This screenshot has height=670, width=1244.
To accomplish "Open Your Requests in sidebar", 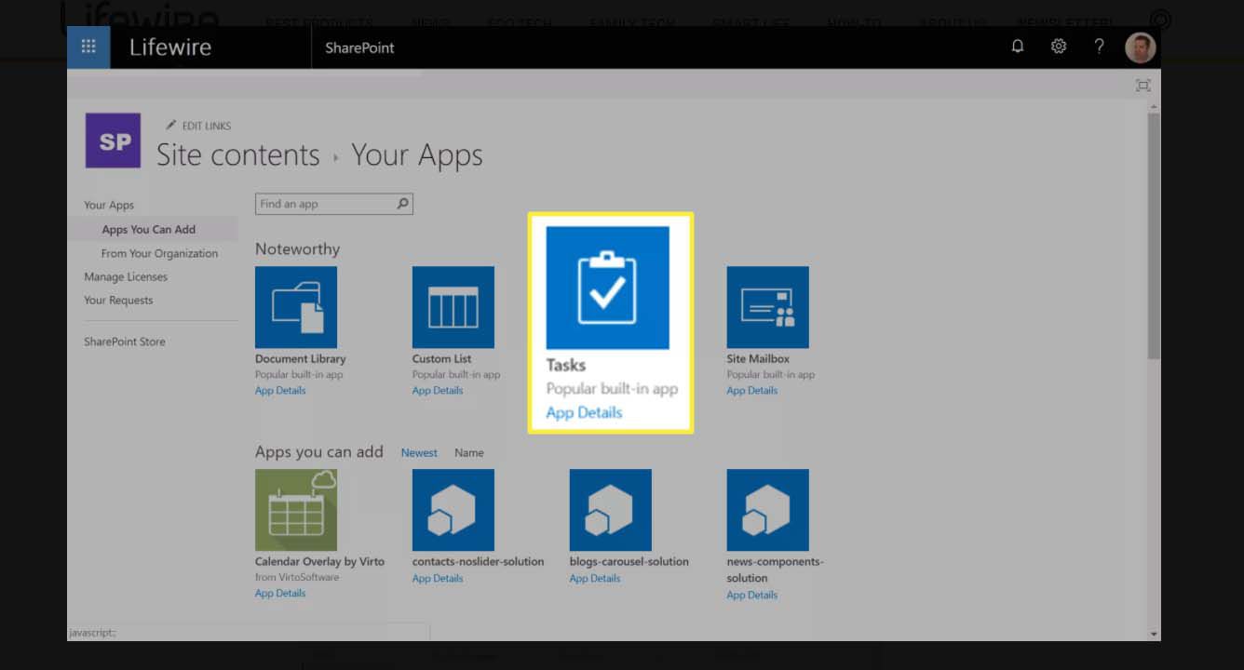I will click(x=118, y=300).
